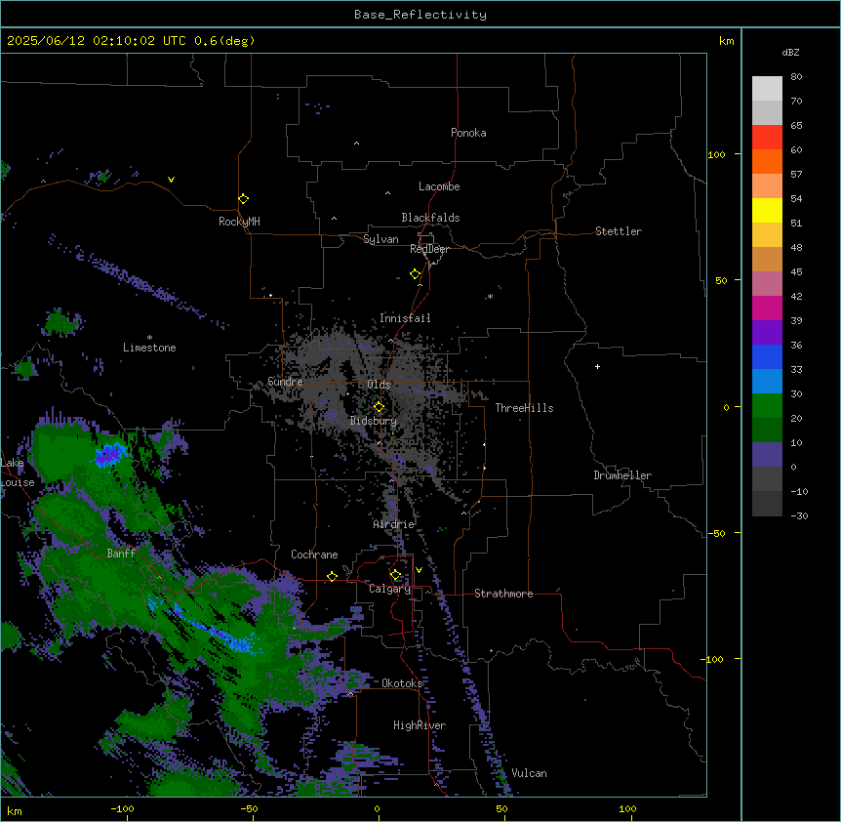Click the blue-purple high reflectivity cell north of Banff
The height and width of the screenshot is (822, 841).
(109, 455)
